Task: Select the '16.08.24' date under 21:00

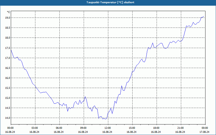Action: tap(180, 132)
